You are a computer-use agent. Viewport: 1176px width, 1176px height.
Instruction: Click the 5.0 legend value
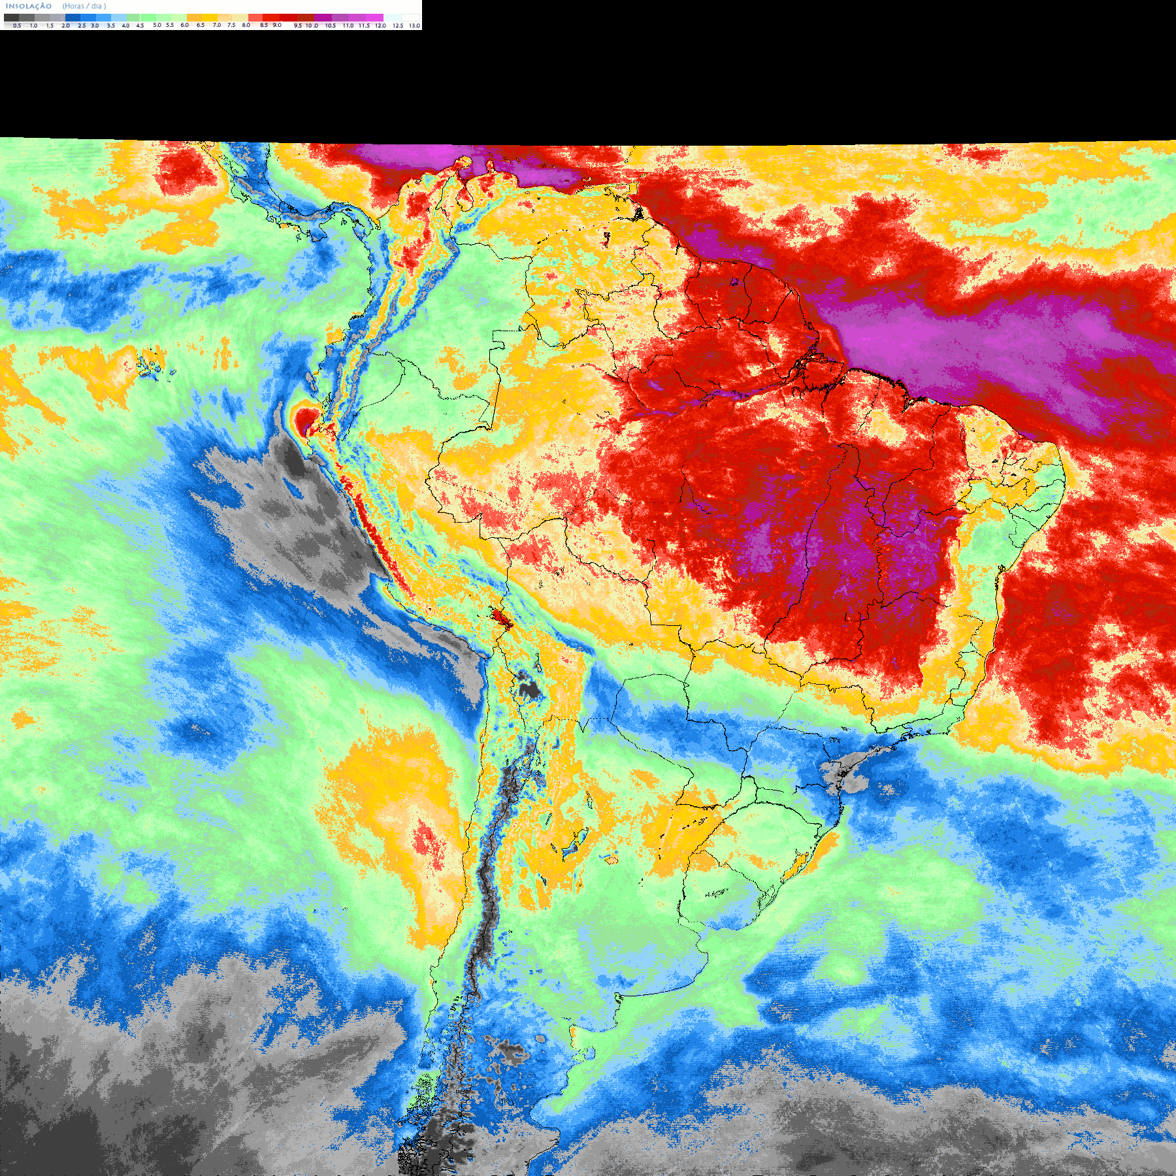pyautogui.click(x=157, y=25)
